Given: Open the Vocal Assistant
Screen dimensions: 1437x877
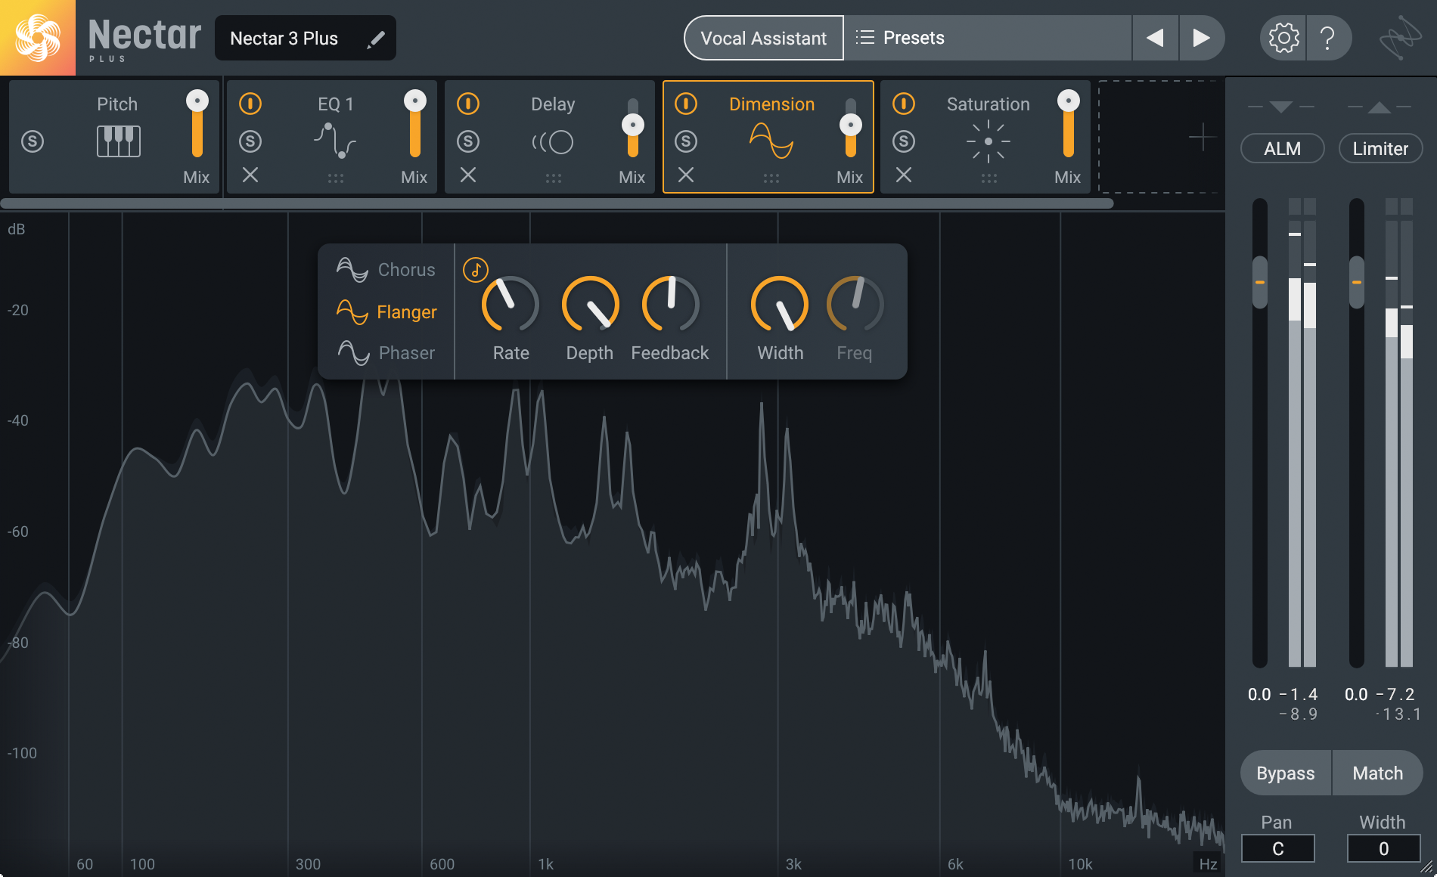Looking at the screenshot, I should click(763, 38).
